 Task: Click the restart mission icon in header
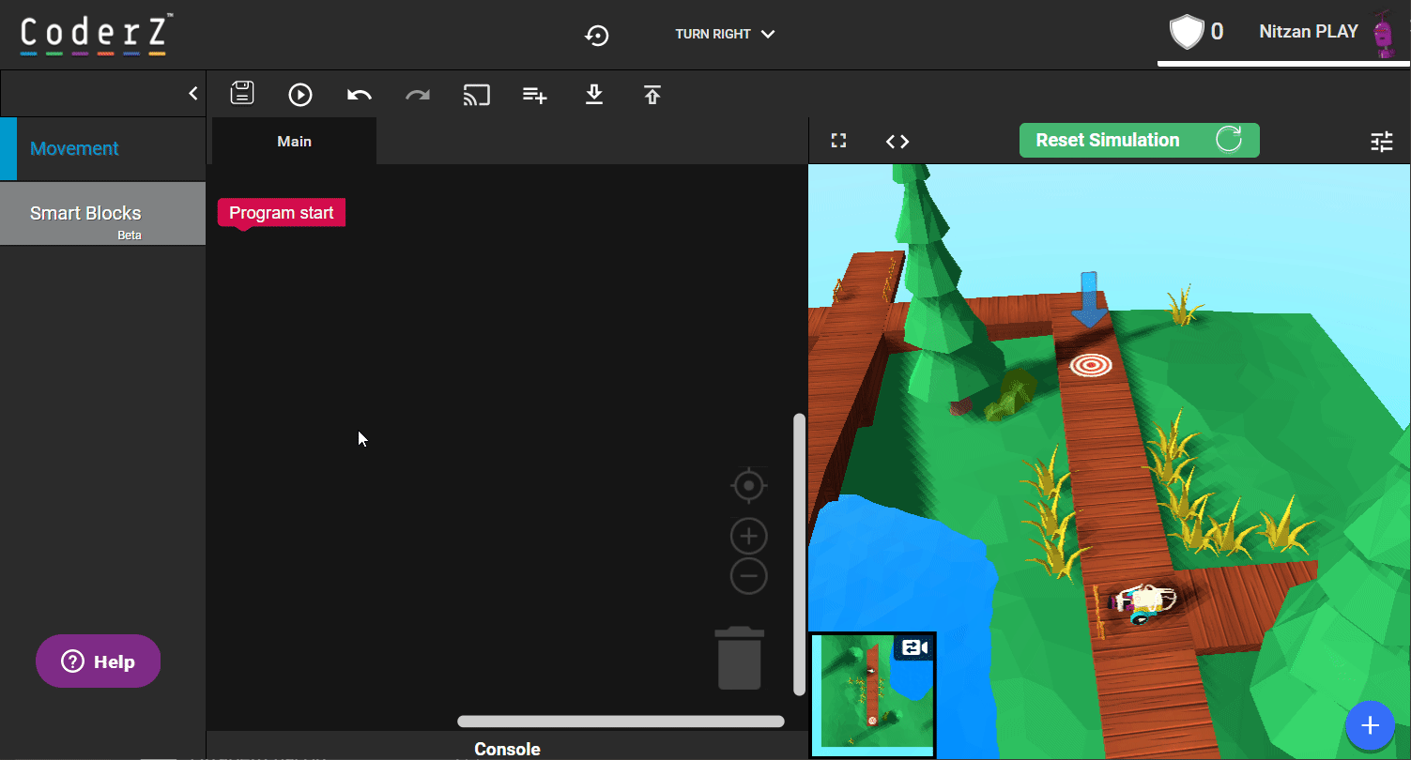point(597,35)
